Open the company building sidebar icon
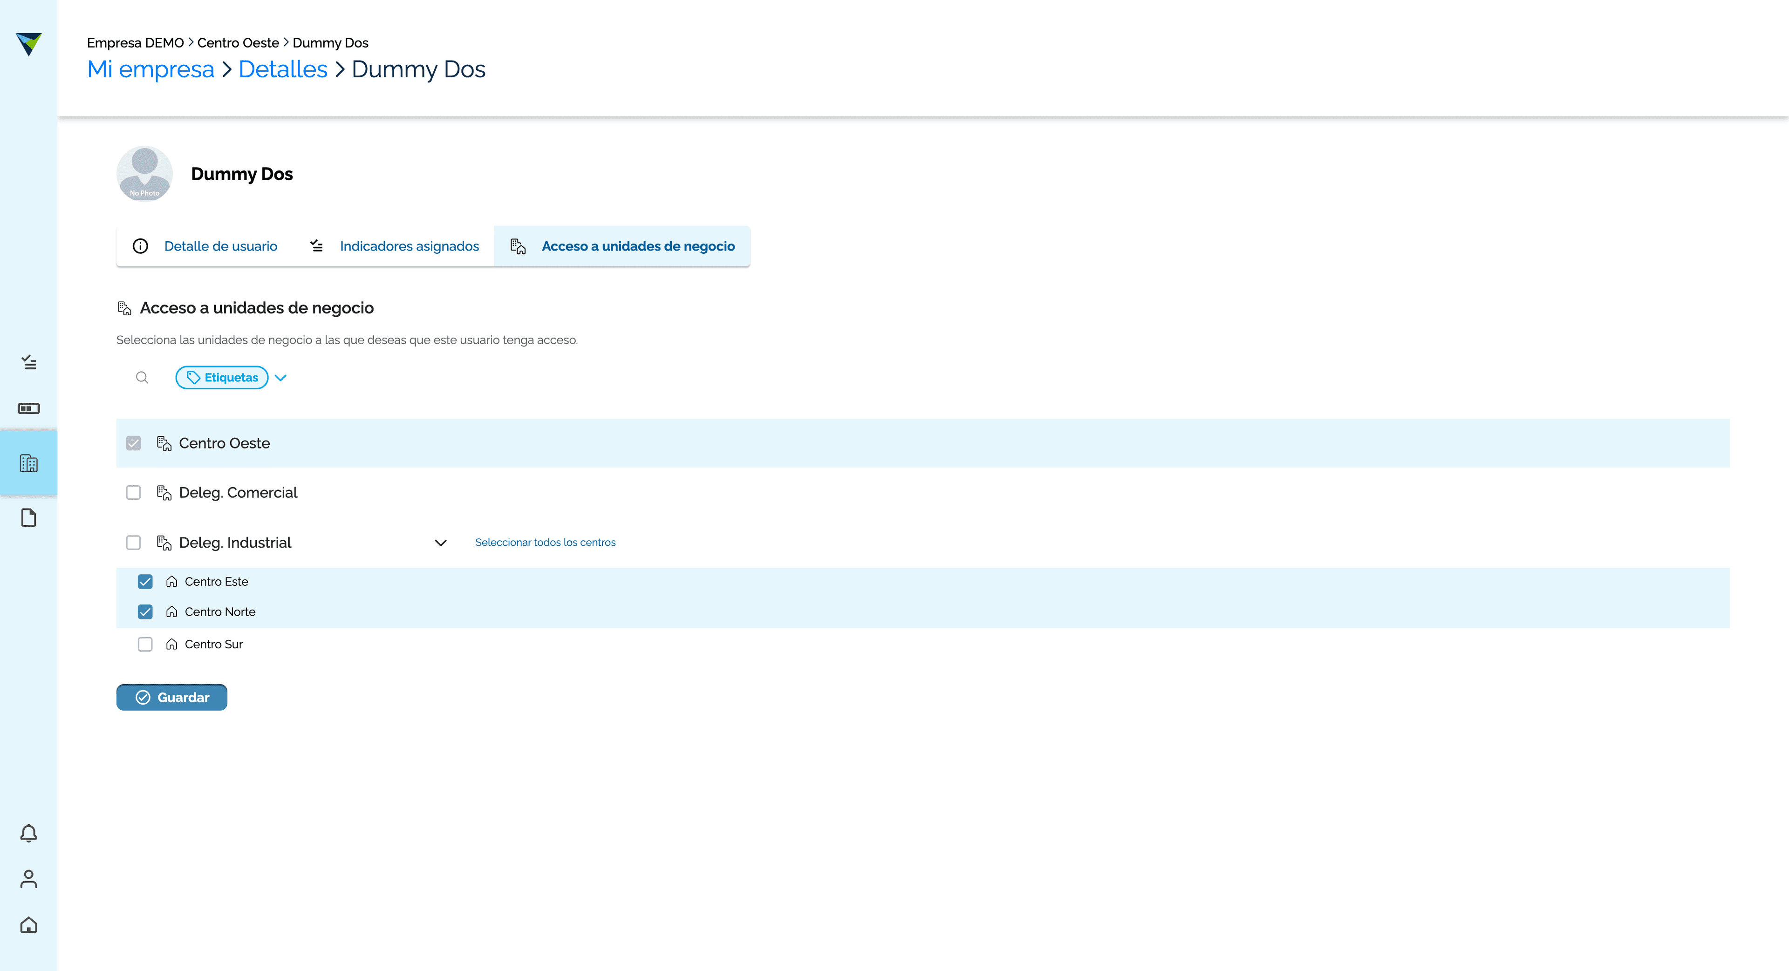Image resolution: width=1789 pixels, height=971 pixels. pyautogui.click(x=28, y=463)
